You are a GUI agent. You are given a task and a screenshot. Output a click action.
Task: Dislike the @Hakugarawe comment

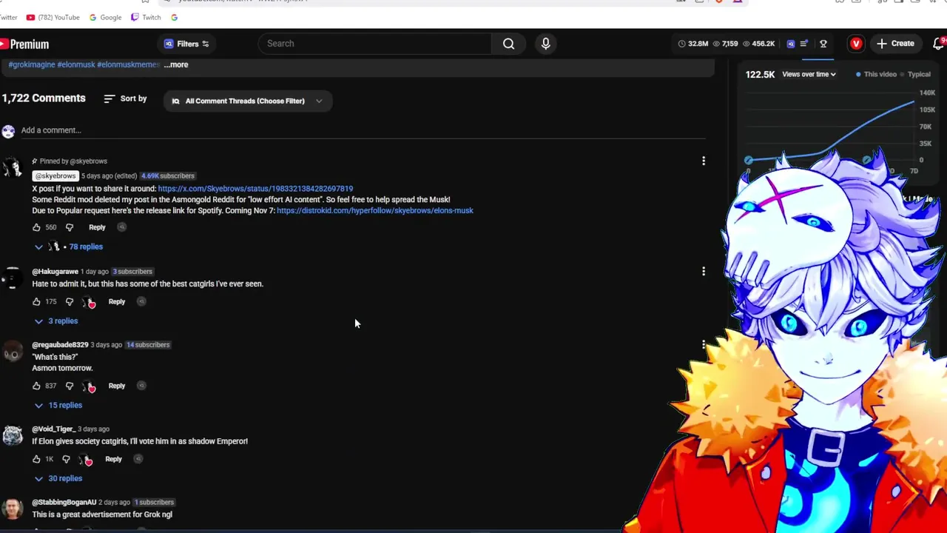69,302
